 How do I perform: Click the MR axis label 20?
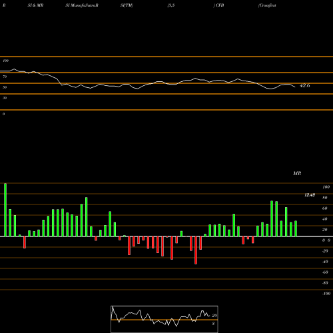click(325, 230)
